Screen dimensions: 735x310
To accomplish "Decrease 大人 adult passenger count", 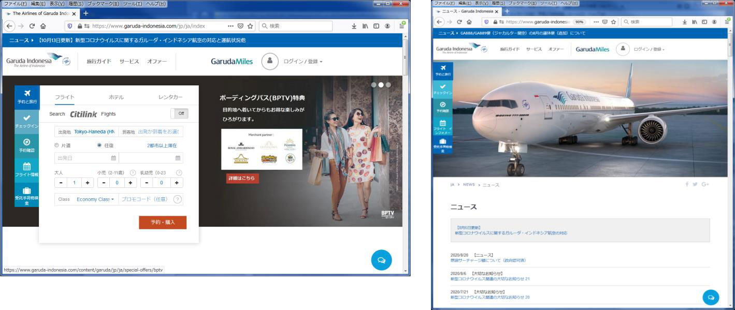I will 61,183.
